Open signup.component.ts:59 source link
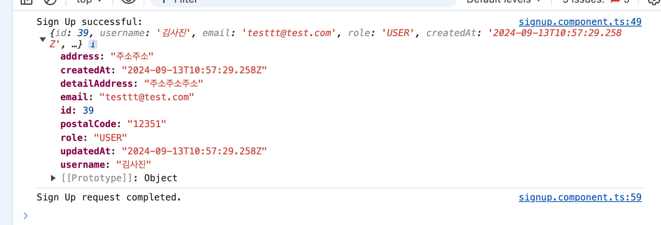Screen dimensions: 661x225 [x=580, y=197]
